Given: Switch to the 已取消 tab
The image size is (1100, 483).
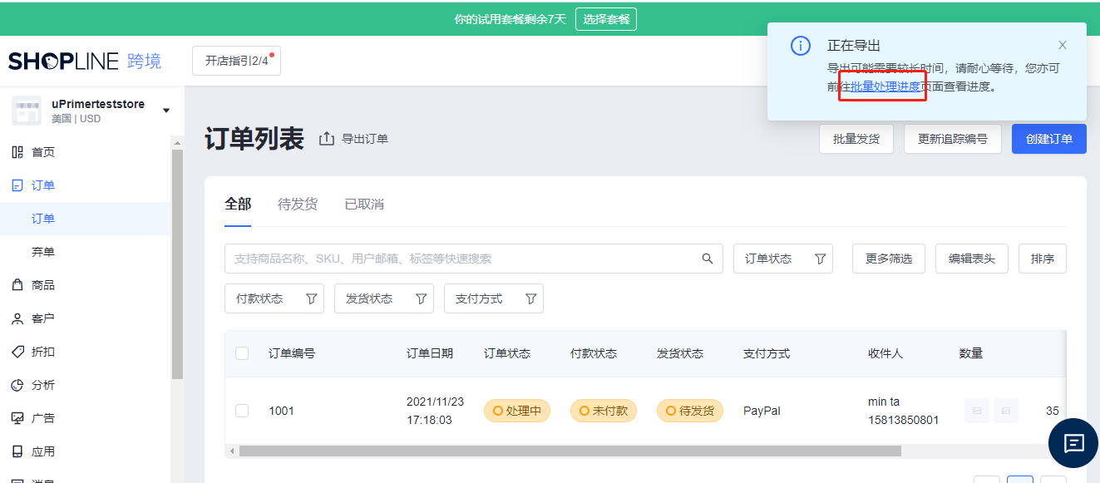Looking at the screenshot, I should (364, 204).
